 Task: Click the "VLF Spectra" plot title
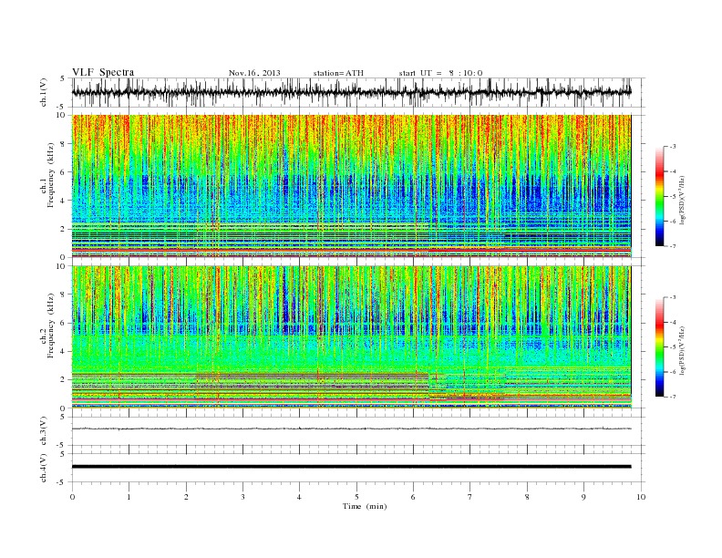pos(103,72)
